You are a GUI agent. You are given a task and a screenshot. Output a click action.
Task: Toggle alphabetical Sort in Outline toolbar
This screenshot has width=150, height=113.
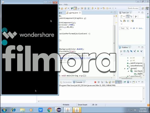point(128,51)
